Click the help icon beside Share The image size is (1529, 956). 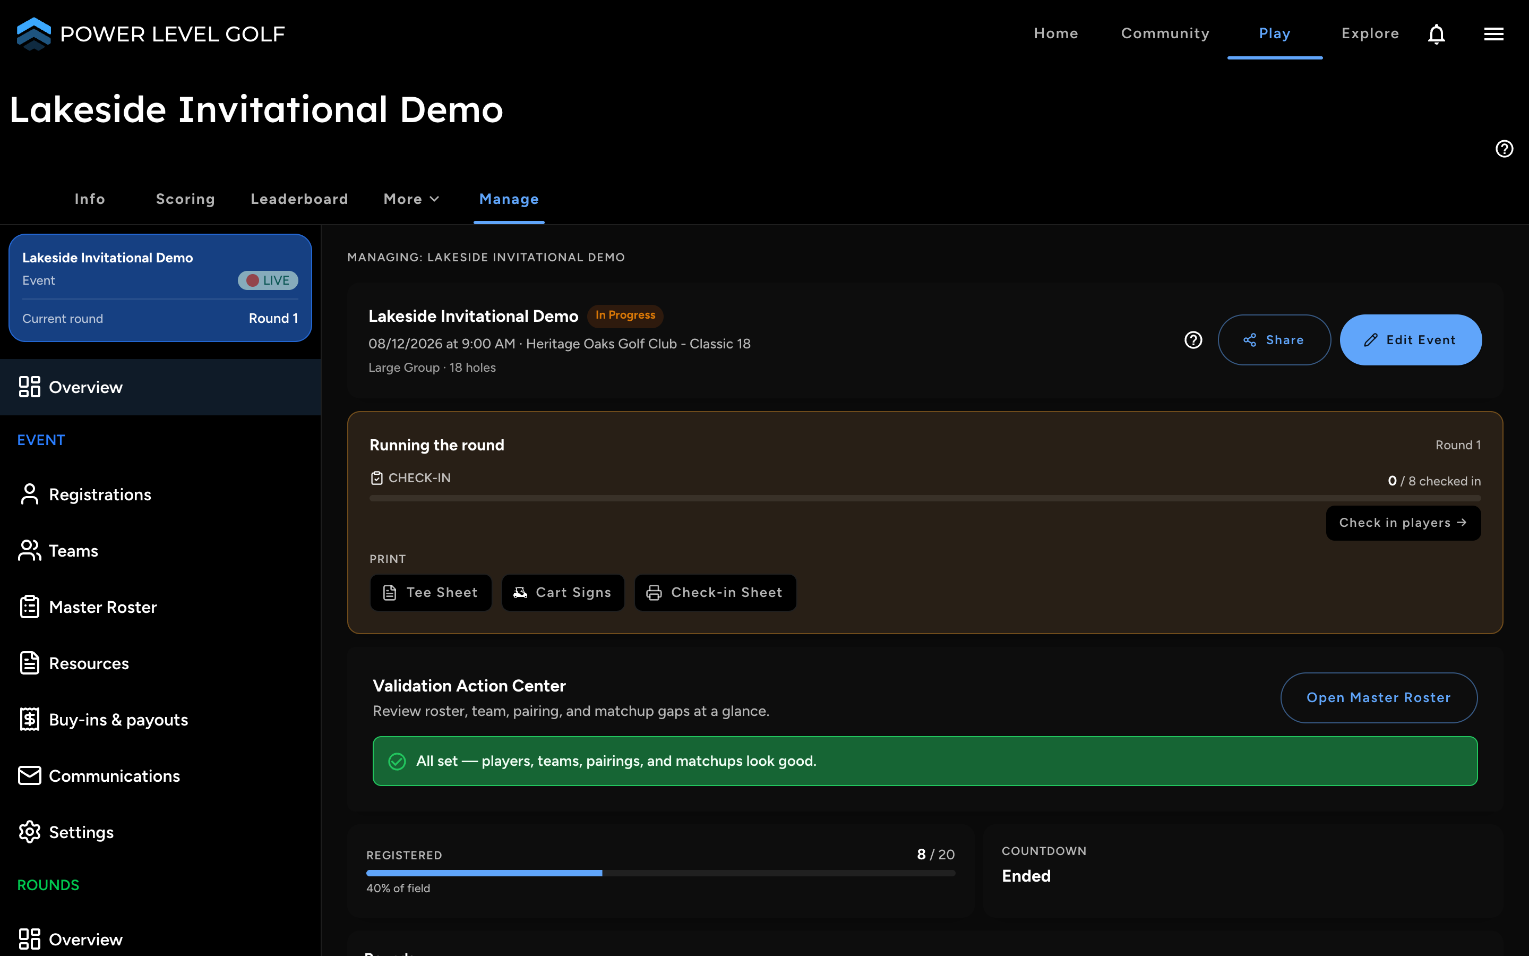[1193, 340]
